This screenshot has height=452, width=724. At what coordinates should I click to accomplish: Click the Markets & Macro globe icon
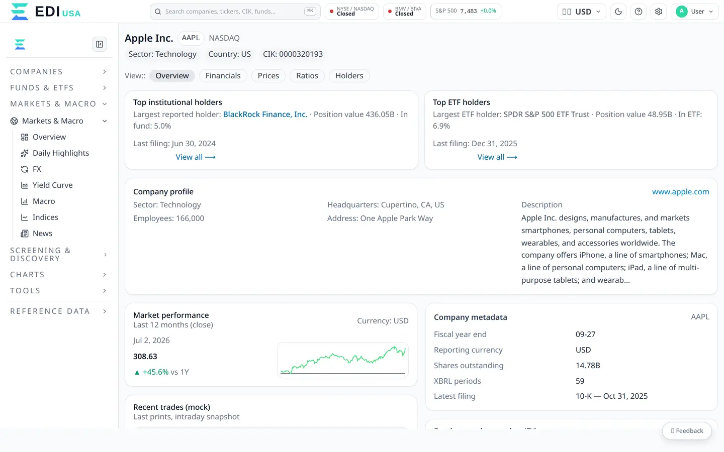(x=14, y=121)
